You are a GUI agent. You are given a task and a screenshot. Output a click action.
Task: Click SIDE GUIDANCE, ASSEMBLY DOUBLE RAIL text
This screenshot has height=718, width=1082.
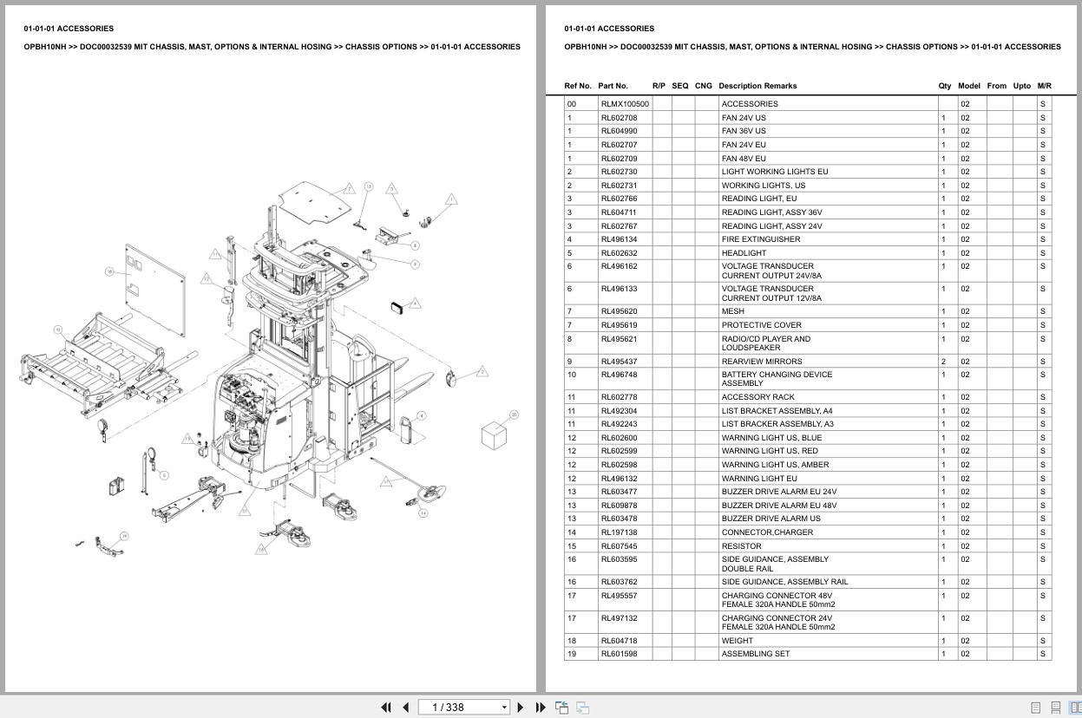(x=775, y=565)
